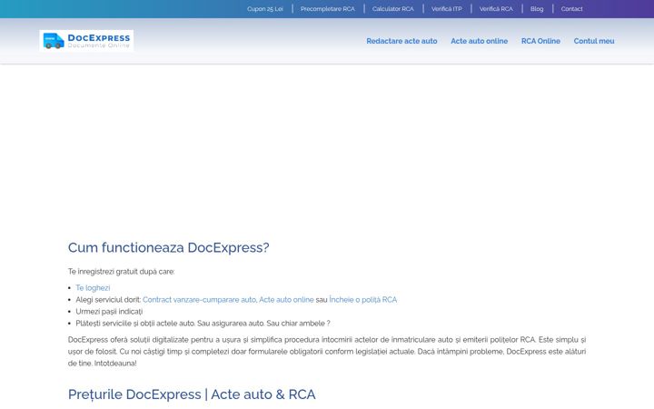Open Calculator RCA link
Screen dimensions: 654x409
393,9
